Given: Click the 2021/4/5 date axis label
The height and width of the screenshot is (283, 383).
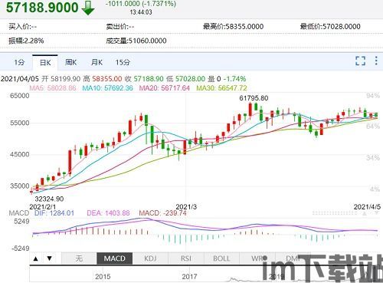Looking at the screenshot, I should (x=367, y=207).
